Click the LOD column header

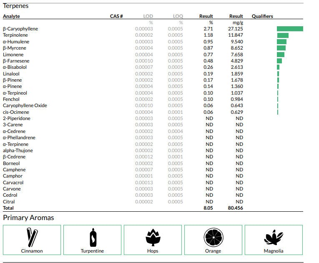tap(148, 16)
